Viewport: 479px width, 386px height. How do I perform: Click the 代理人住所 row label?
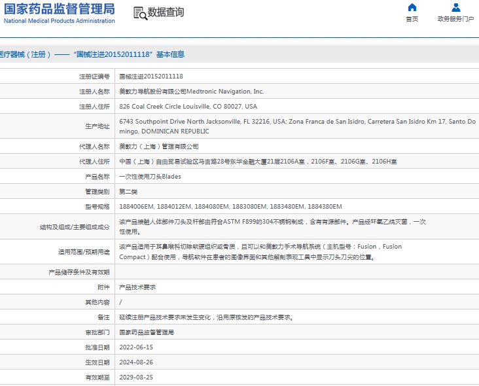94,162
